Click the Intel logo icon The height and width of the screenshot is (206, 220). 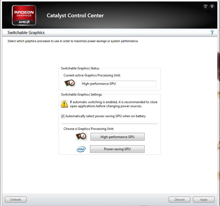[81, 149]
